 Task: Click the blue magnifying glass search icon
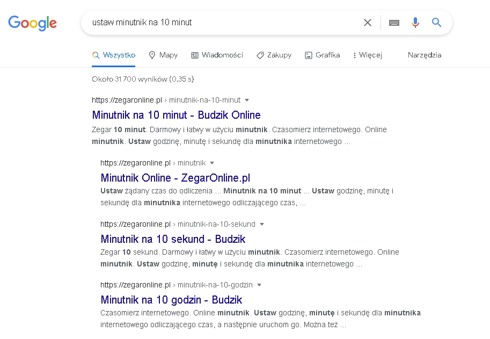coord(436,23)
